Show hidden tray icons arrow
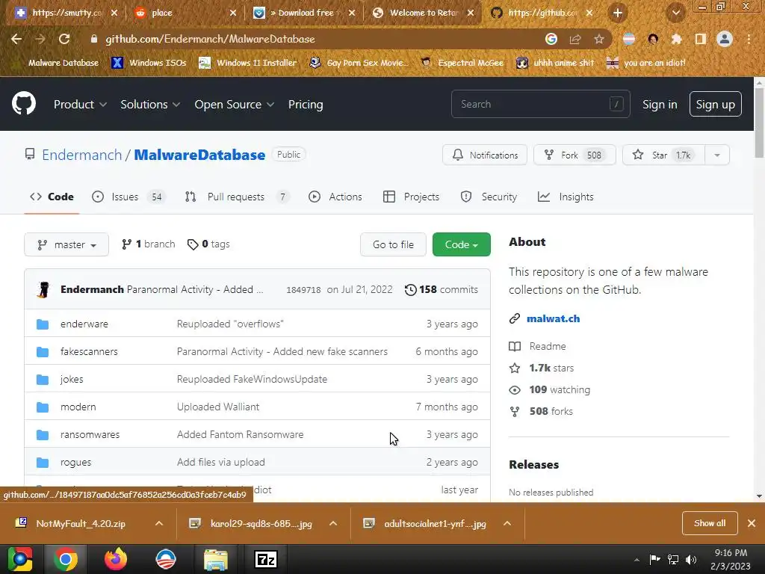765x574 pixels. click(637, 560)
